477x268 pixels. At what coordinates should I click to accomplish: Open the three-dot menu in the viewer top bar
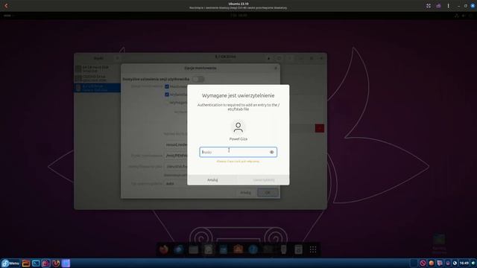coord(449,5)
